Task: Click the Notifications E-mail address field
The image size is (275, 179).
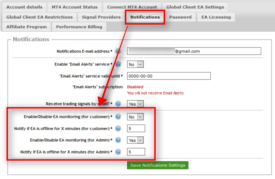Action: [194, 51]
